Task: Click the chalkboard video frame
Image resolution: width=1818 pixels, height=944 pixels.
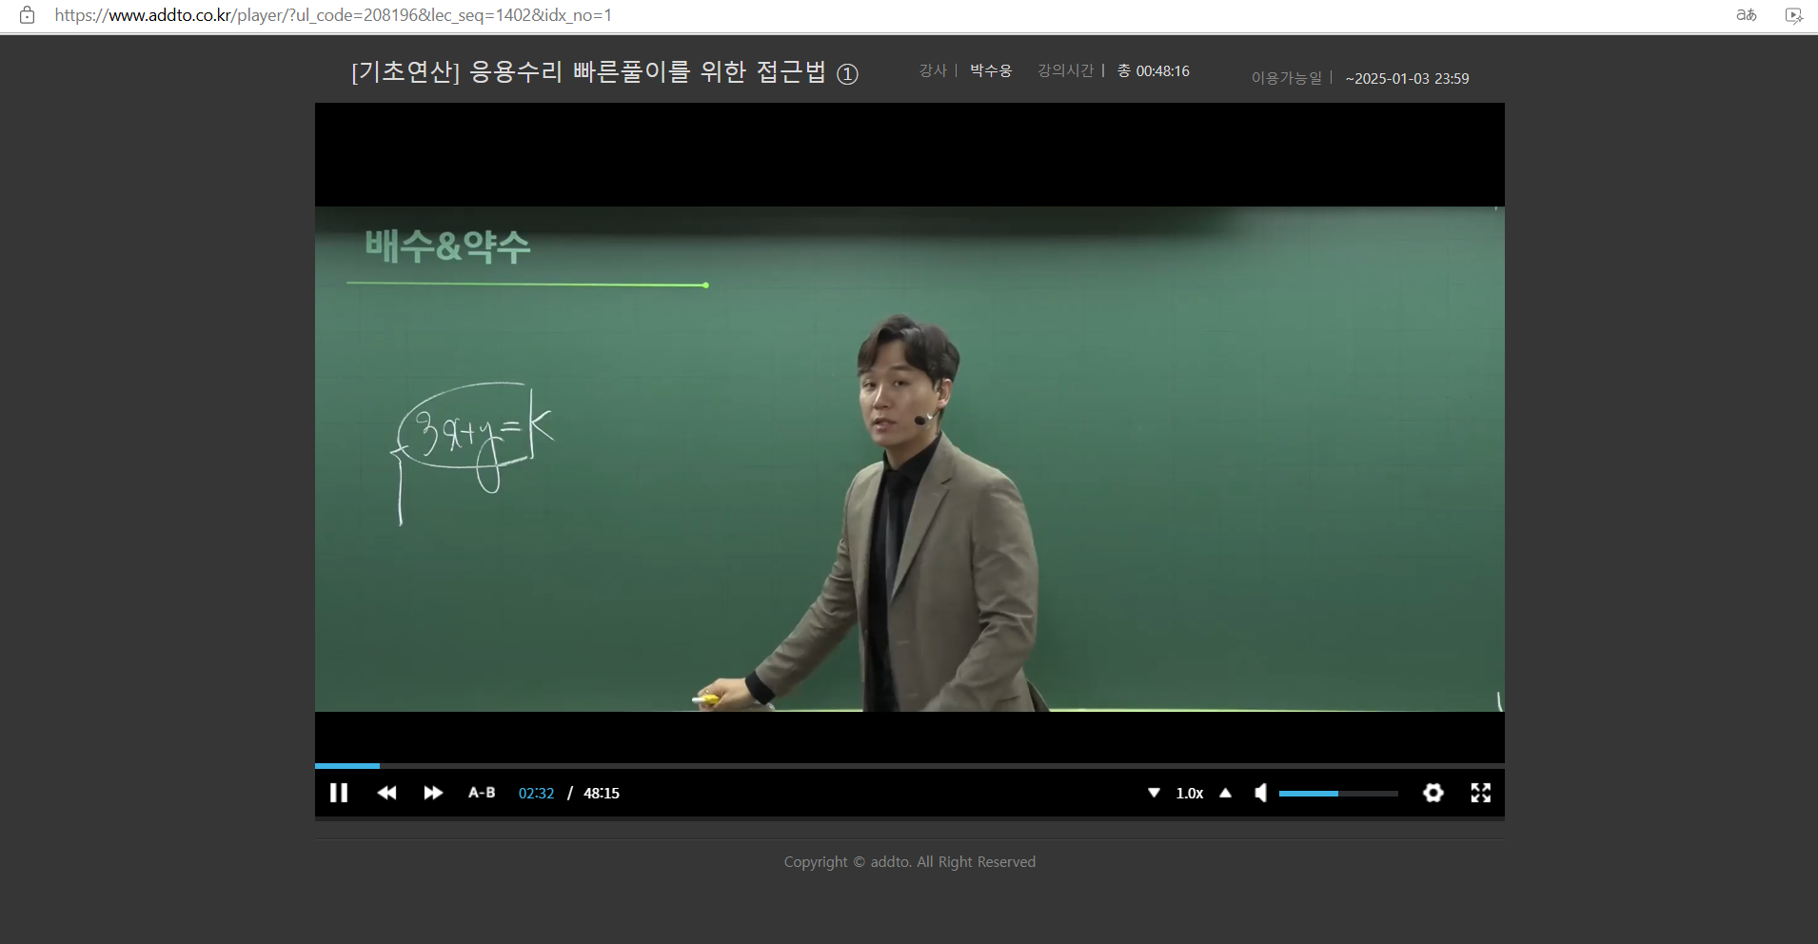Action: click(x=909, y=459)
